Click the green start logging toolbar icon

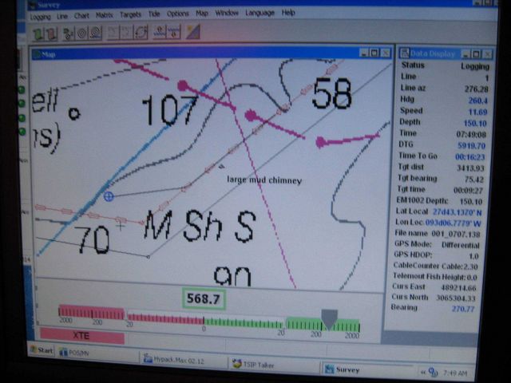pyautogui.click(x=38, y=34)
